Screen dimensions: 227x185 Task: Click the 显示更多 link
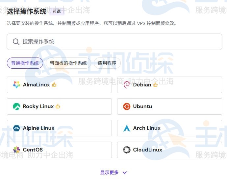(x=110, y=173)
